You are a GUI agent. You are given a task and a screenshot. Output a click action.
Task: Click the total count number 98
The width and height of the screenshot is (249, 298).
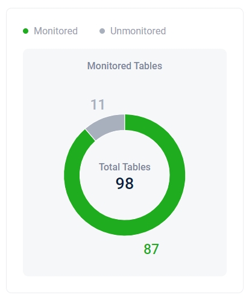click(125, 183)
